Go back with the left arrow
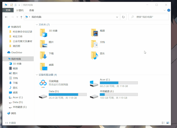 pos(6,17)
